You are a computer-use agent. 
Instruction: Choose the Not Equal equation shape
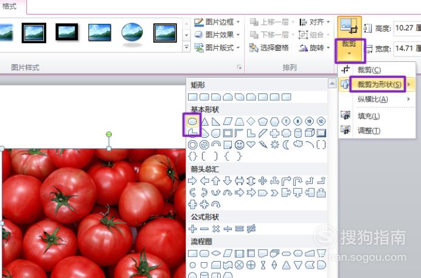pyautogui.click(x=251, y=229)
